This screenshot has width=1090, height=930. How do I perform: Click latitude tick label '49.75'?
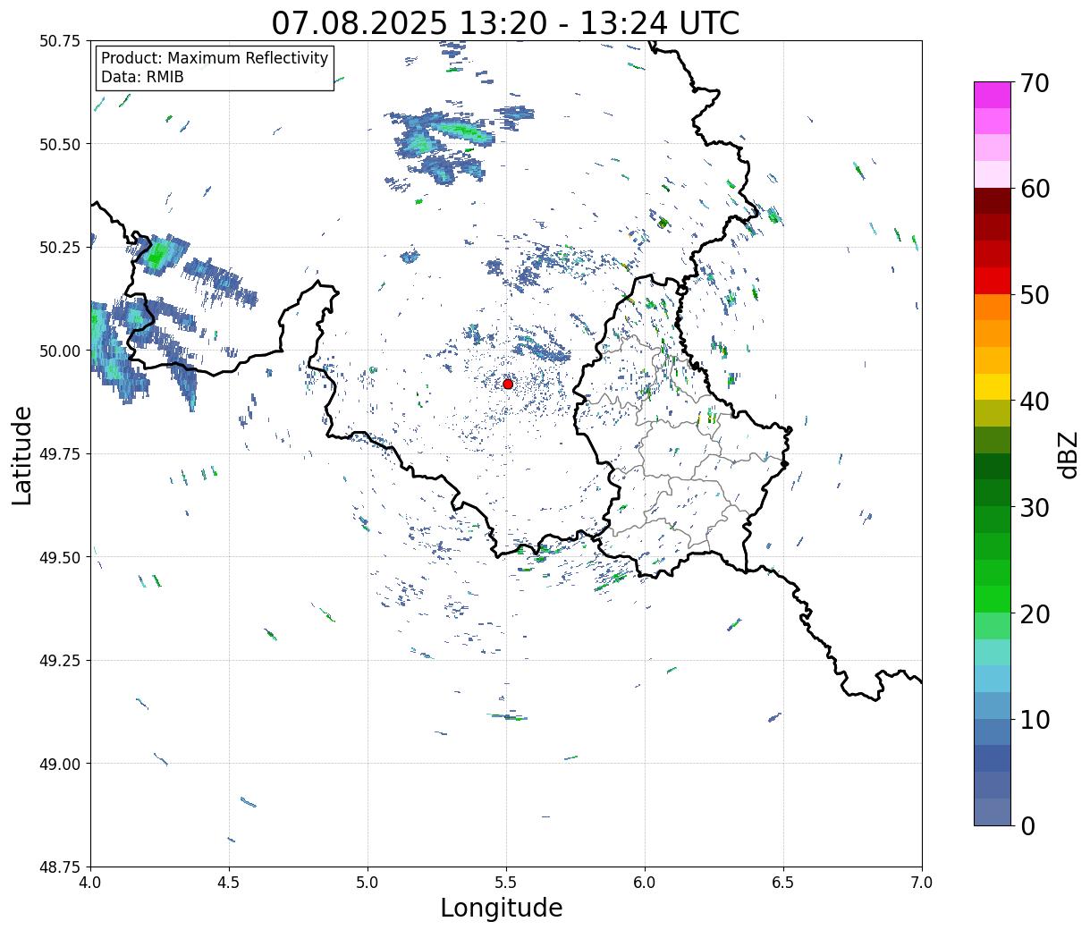[60, 454]
